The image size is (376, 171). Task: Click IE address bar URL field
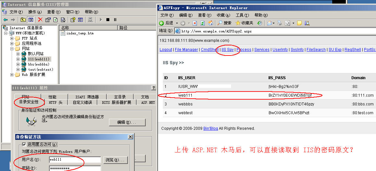(x=275, y=31)
